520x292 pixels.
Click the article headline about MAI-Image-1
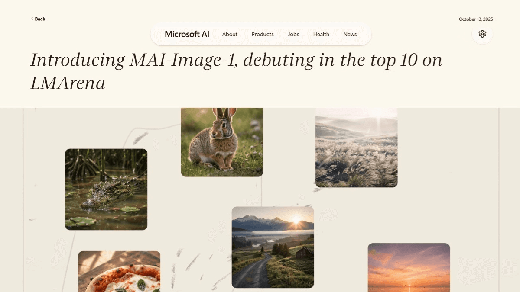[236, 71]
